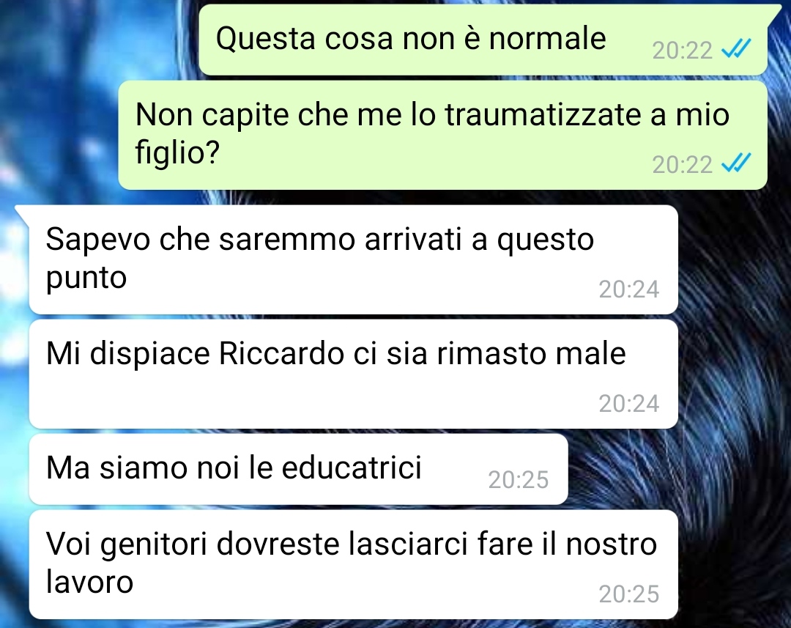The height and width of the screenshot is (628, 791).
Task: Select the "Non capite che me lo traumatizzate" message
Action: [x=443, y=136]
